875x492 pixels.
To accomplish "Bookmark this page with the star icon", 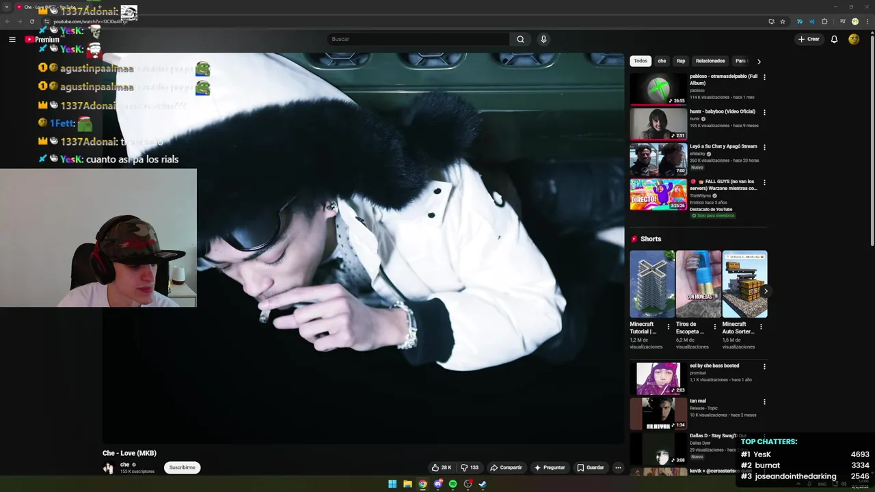I will 783,21.
